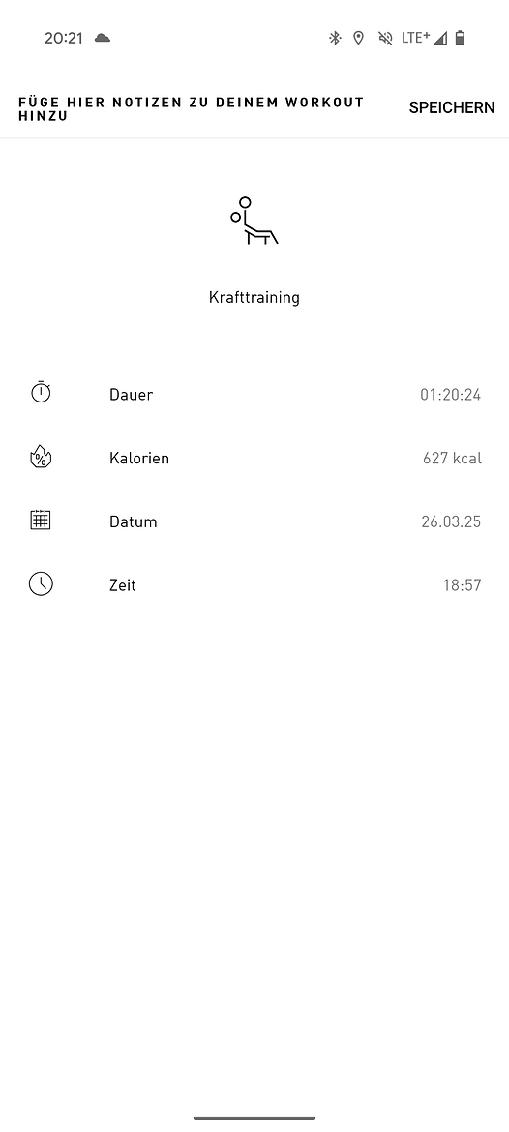The height and width of the screenshot is (1132, 509).
Task: Tap the cloud icon beside the clock
Action: point(103,38)
